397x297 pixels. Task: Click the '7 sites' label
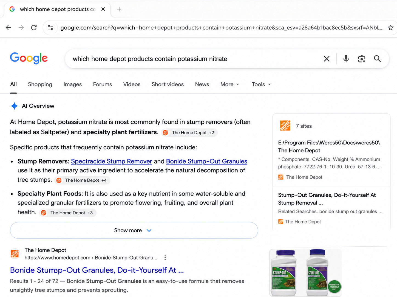click(x=304, y=126)
